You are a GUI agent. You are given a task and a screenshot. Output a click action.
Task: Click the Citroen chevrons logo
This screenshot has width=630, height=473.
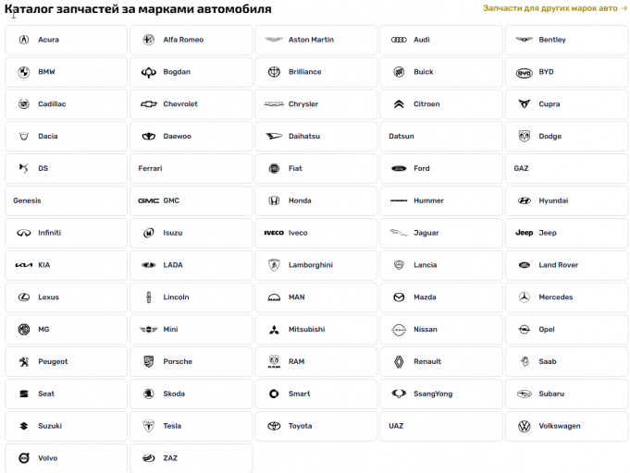tap(399, 104)
